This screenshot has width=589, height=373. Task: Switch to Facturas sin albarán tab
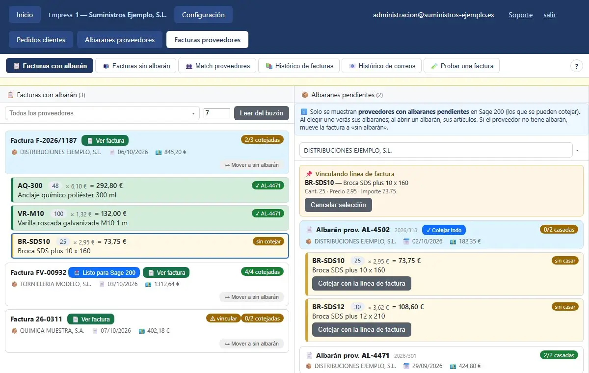click(x=136, y=66)
